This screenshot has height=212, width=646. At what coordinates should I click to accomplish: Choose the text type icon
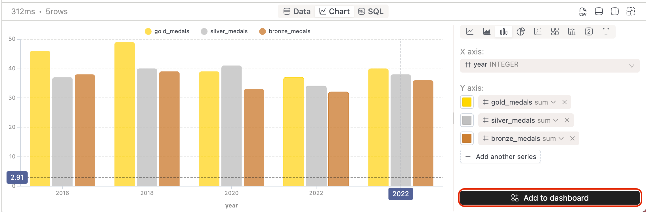click(x=606, y=31)
